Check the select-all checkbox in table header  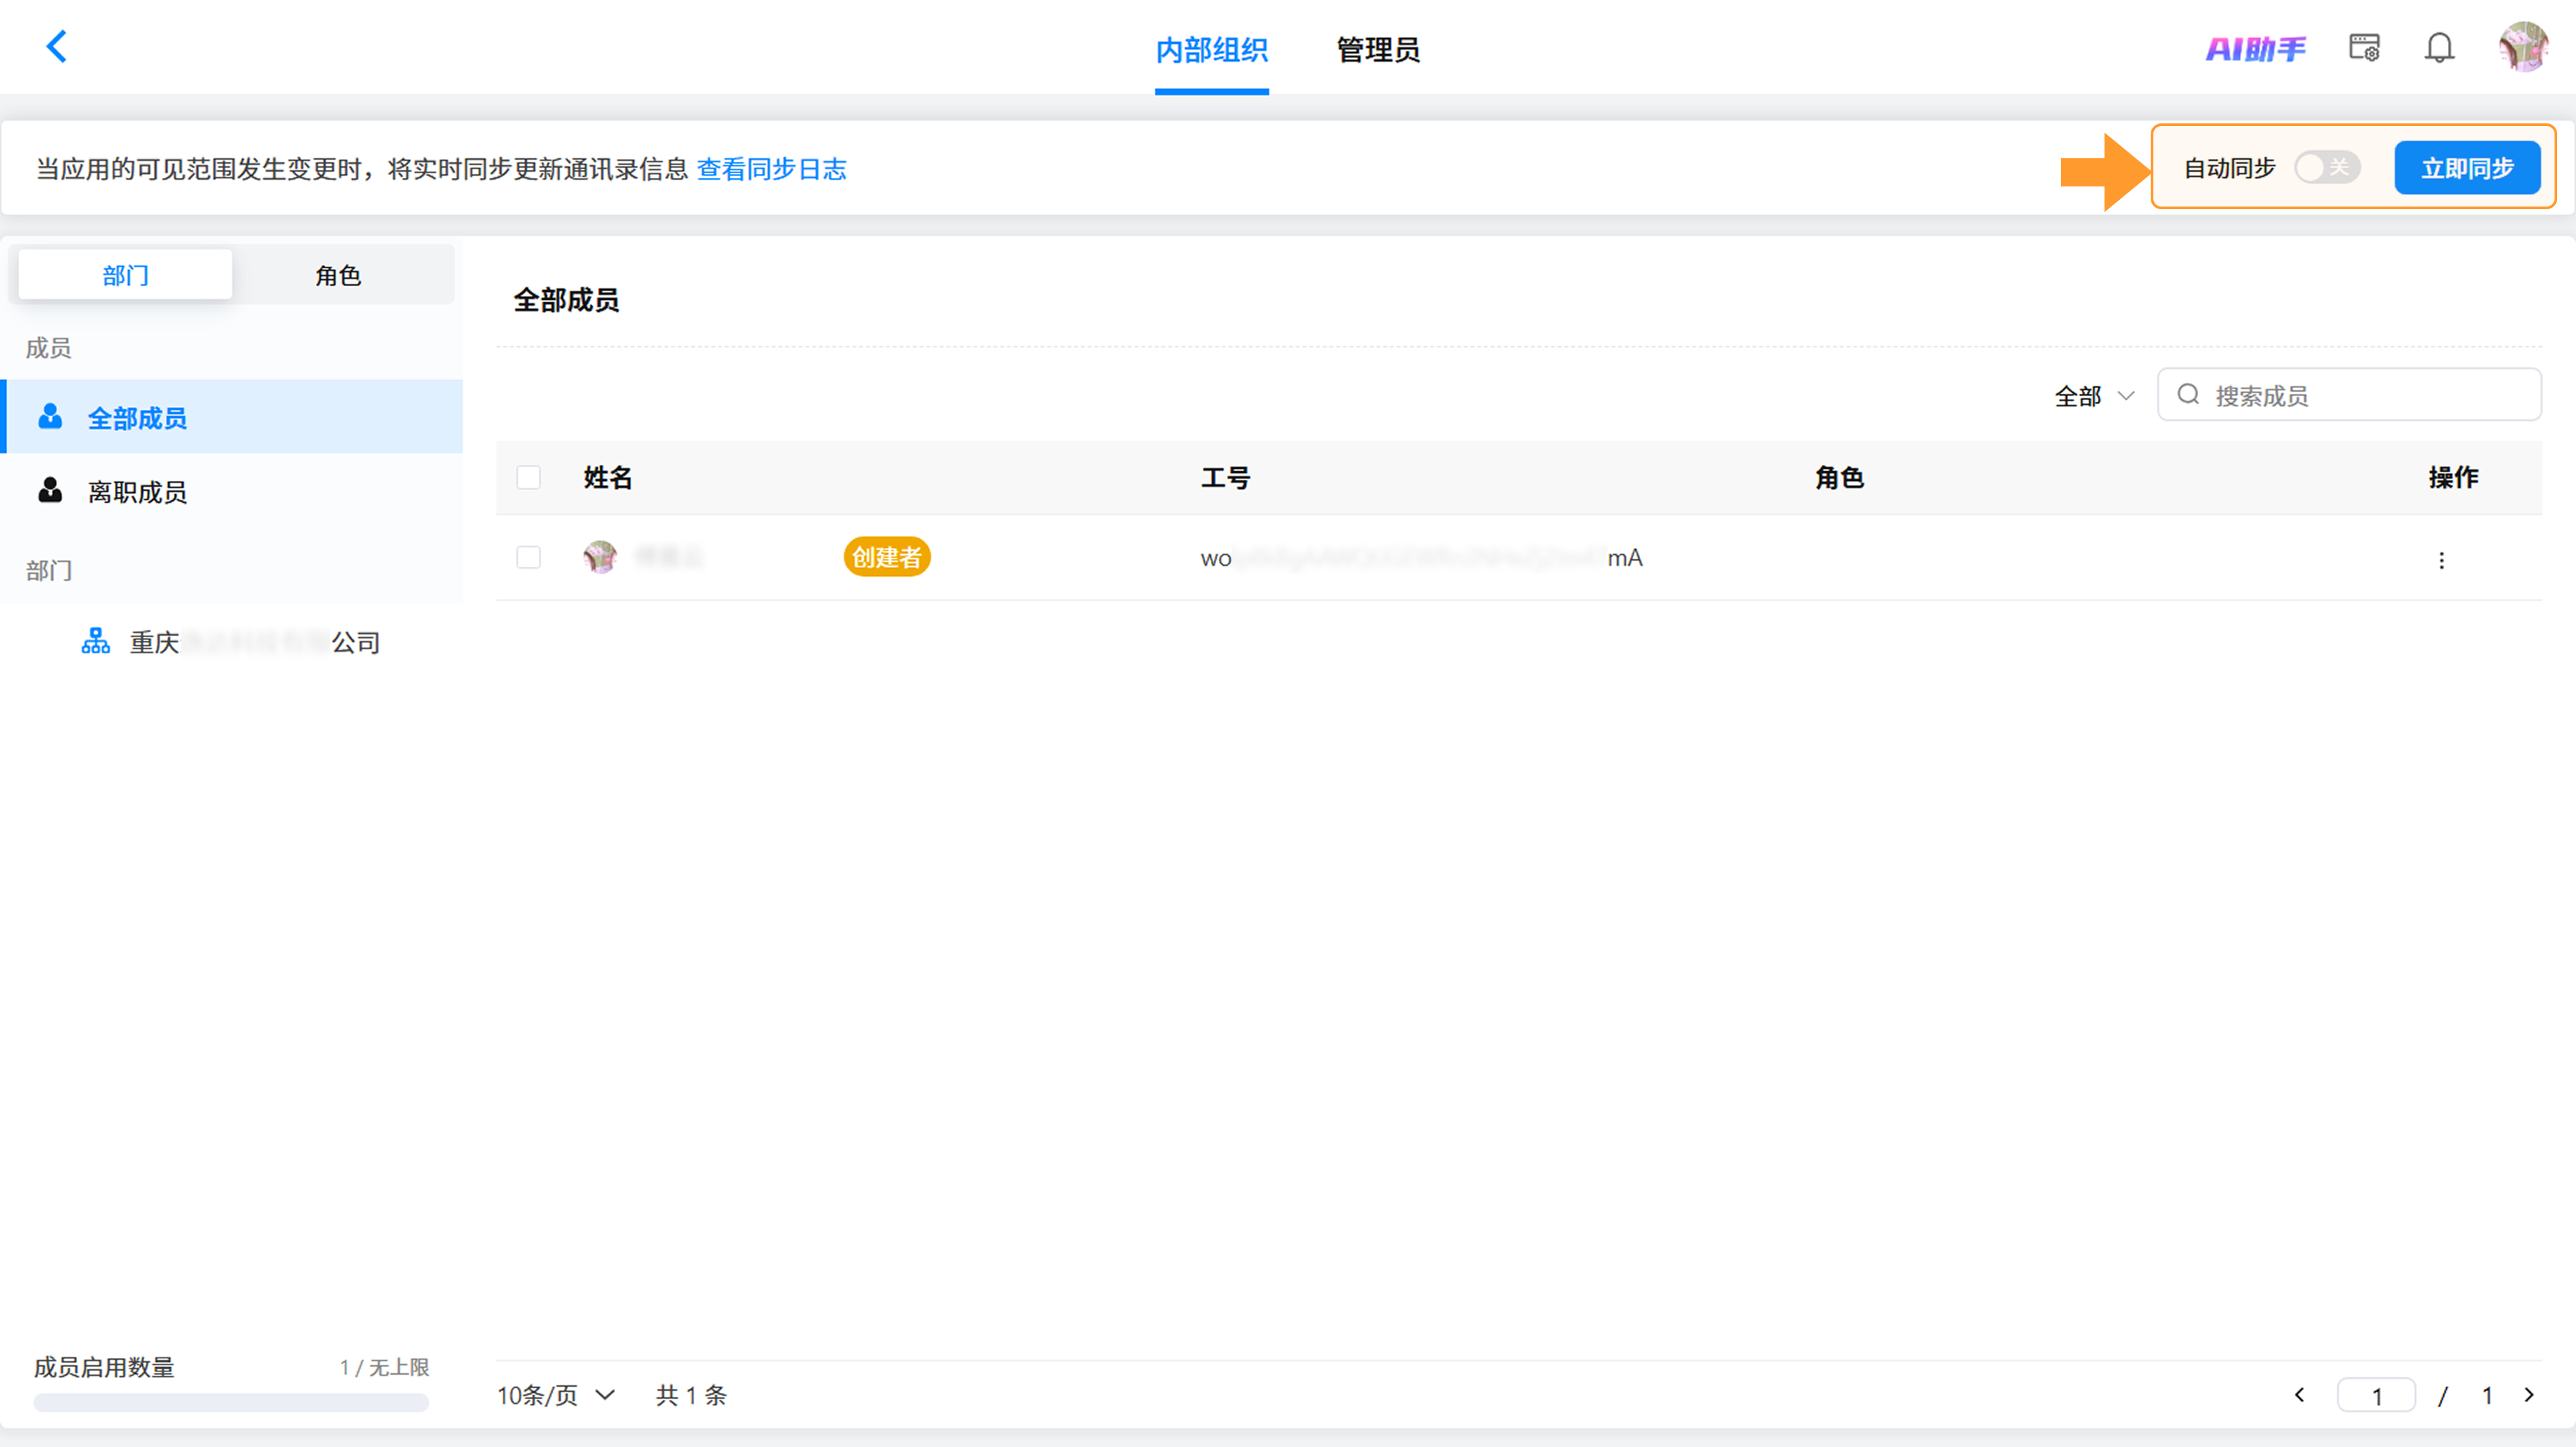point(528,477)
